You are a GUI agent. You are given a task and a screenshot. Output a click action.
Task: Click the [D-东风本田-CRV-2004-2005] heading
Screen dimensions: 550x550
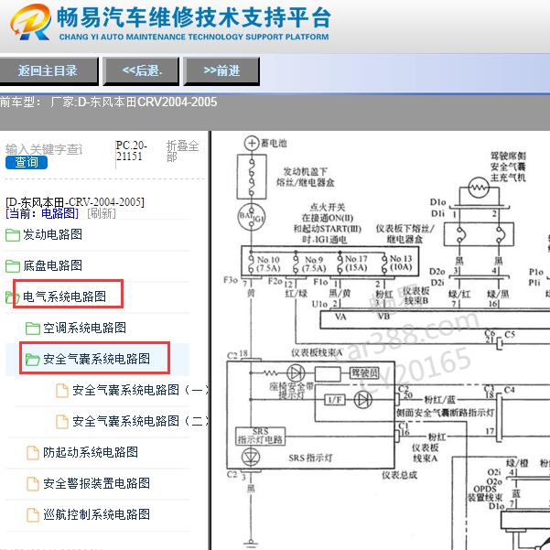point(75,202)
